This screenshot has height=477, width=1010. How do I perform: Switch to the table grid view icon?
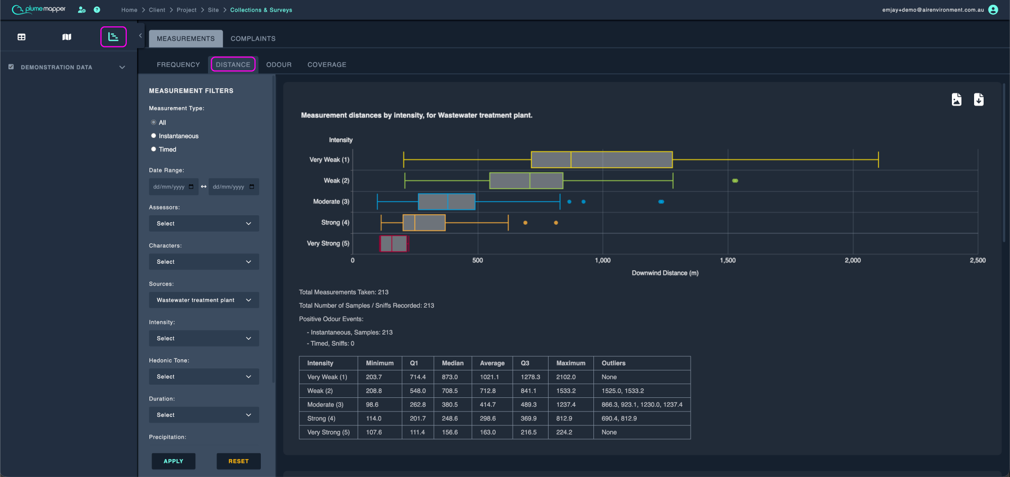tap(22, 37)
